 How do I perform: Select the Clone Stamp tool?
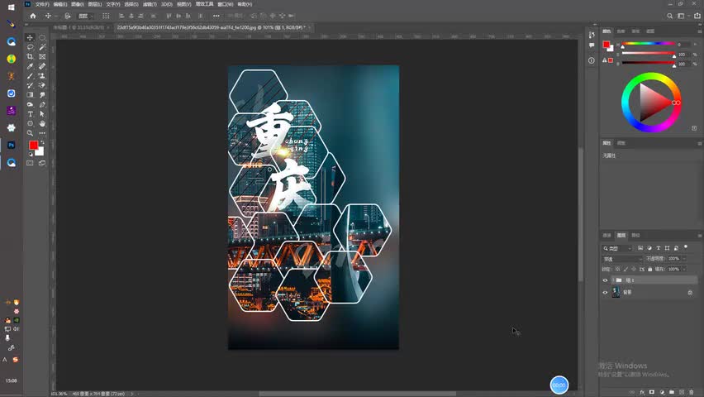coord(42,76)
